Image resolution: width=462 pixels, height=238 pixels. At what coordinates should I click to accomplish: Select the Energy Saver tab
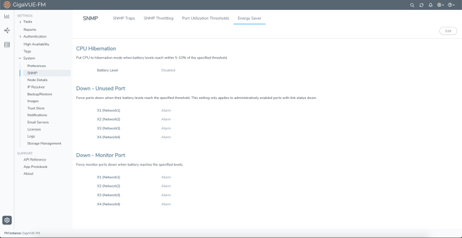(x=249, y=18)
